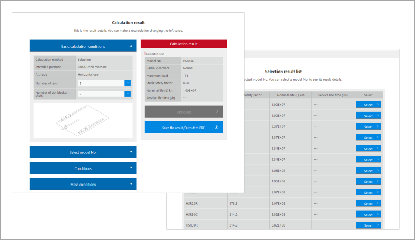Click the rail layout diagram image
The width and height of the screenshot is (415, 240).
click(x=83, y=121)
